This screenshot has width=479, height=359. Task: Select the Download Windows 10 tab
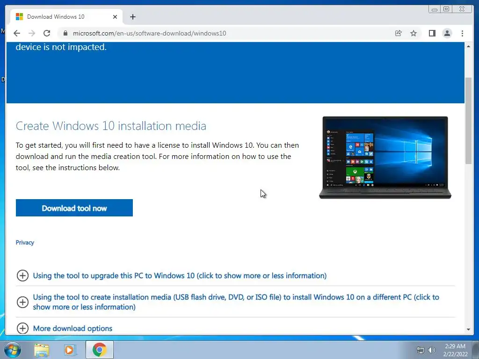point(66,17)
